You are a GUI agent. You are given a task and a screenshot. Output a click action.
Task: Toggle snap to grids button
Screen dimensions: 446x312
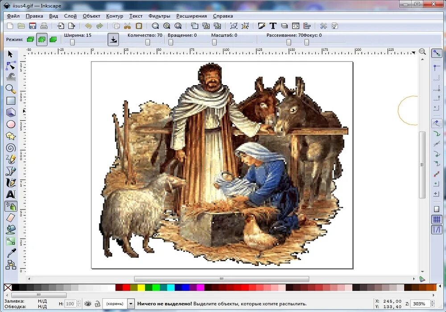(x=437, y=219)
